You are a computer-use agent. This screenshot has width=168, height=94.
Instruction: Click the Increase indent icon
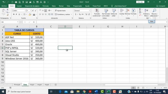point(52,14)
